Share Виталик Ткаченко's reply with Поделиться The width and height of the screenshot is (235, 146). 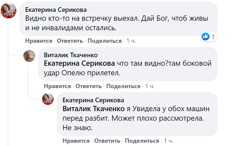tap(123, 86)
